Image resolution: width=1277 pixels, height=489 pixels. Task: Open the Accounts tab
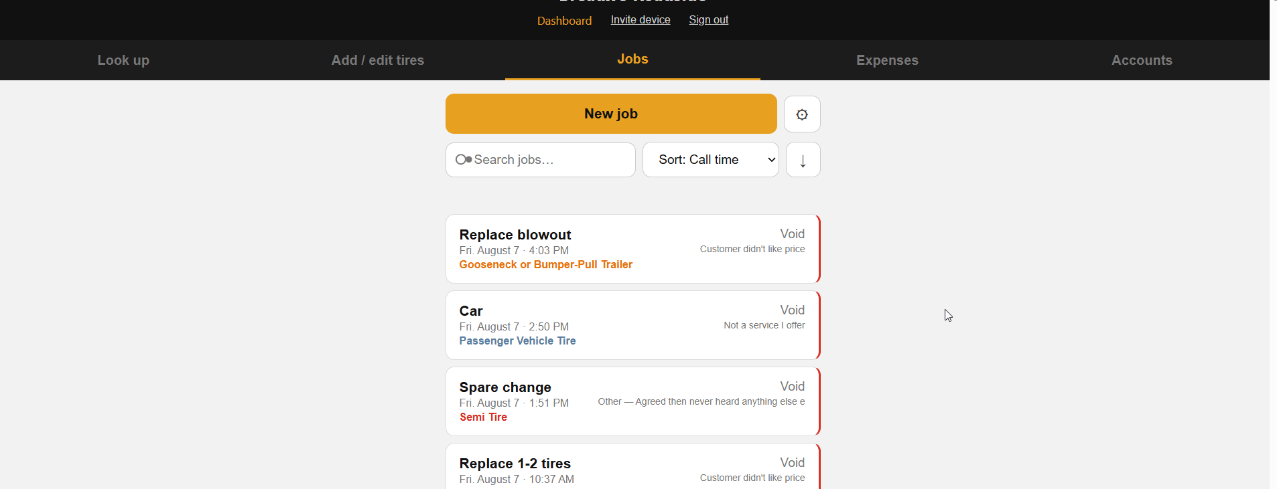(x=1142, y=60)
